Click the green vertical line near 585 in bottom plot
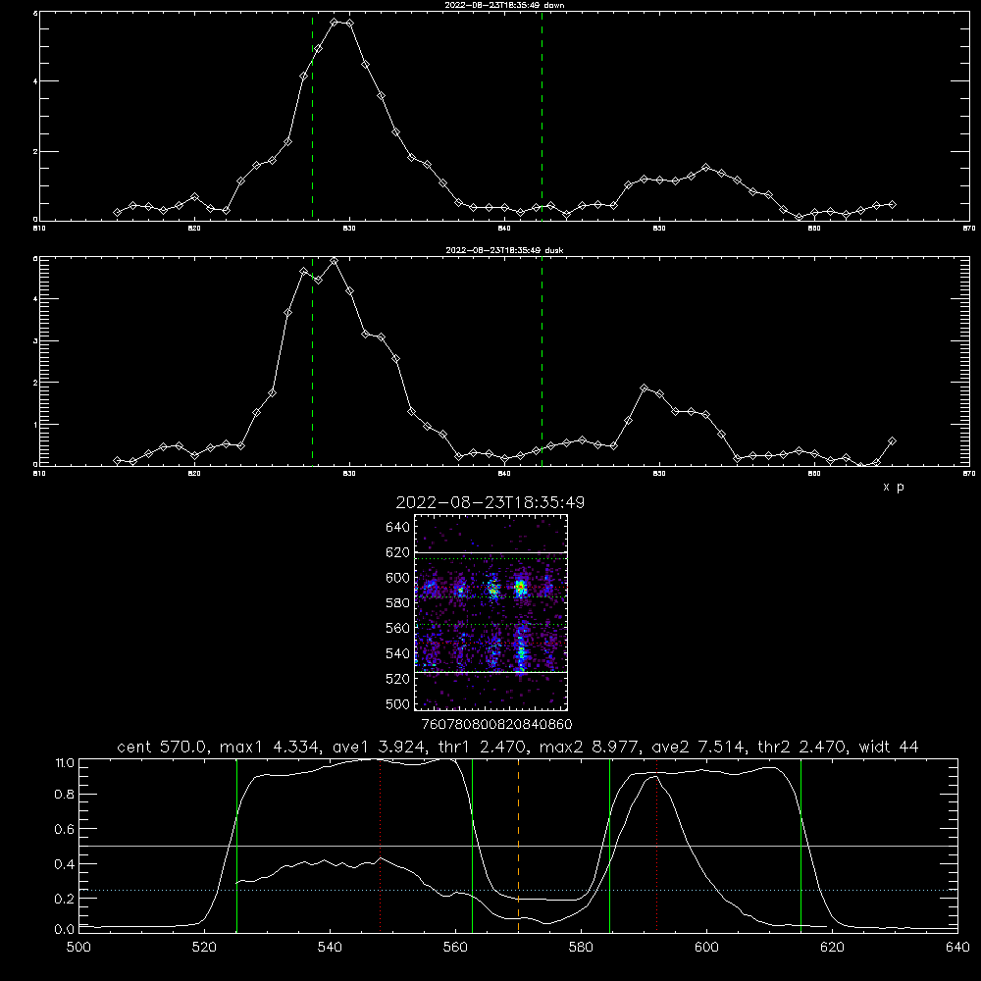The image size is (981, 981). point(610,845)
